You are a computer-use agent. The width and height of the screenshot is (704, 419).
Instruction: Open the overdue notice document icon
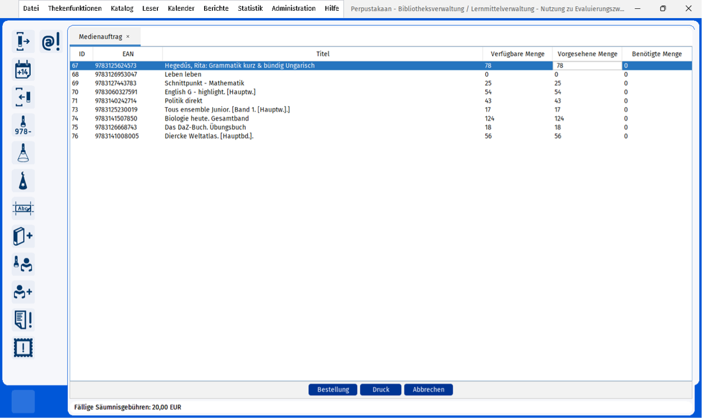coord(23,320)
